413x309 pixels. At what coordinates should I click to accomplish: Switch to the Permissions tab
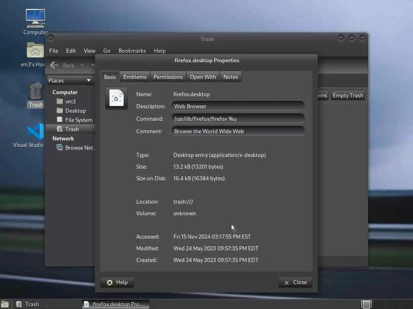168,77
